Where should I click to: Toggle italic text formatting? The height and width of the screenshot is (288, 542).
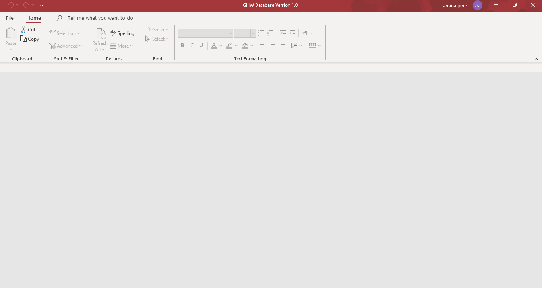[192, 46]
